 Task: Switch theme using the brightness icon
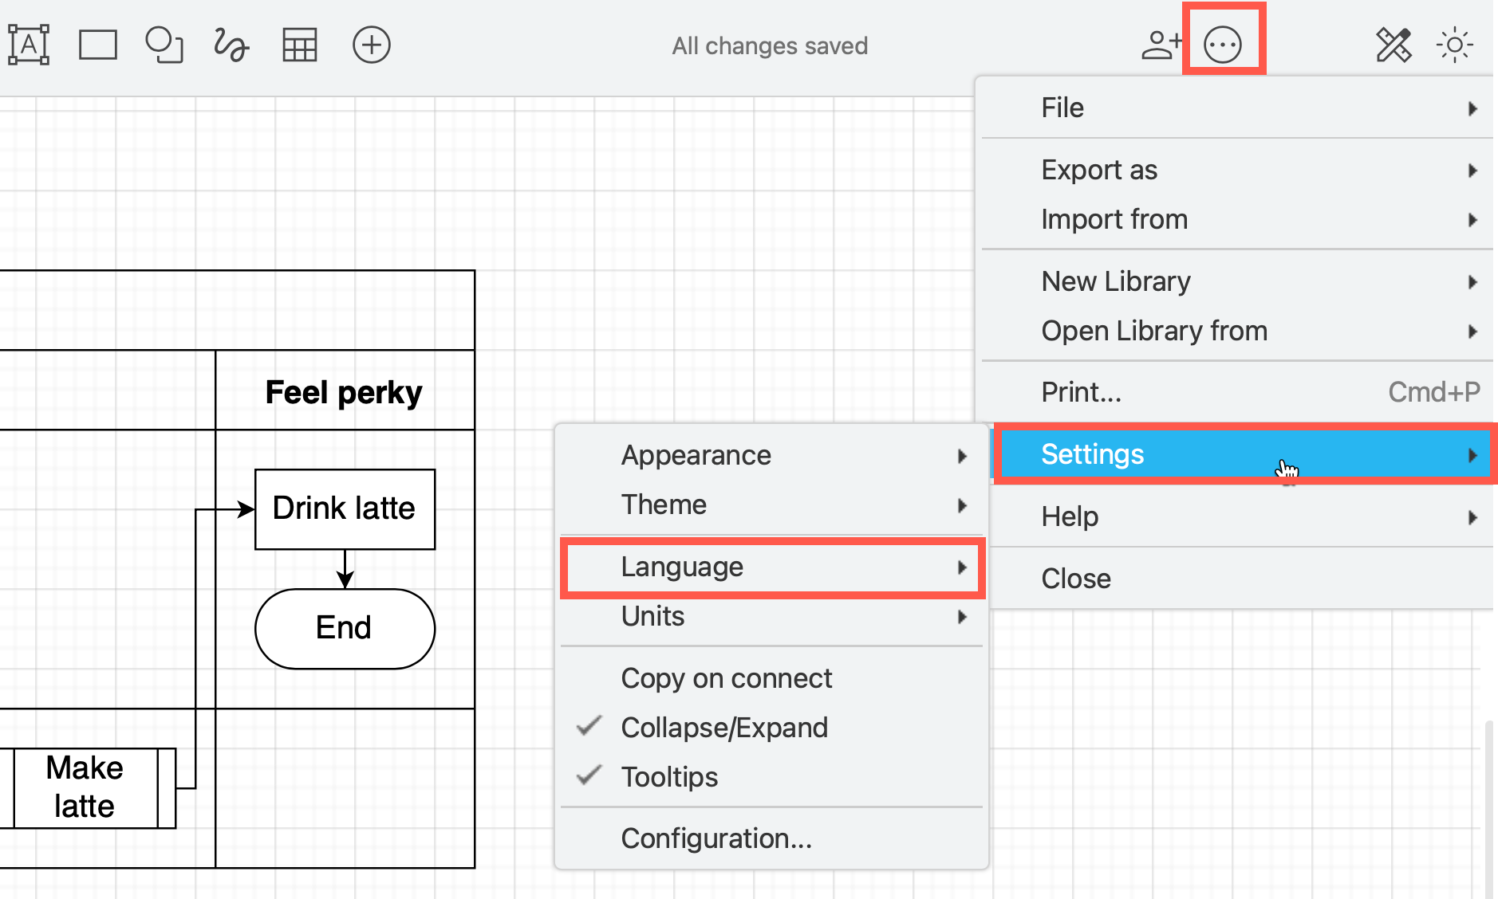click(x=1455, y=44)
